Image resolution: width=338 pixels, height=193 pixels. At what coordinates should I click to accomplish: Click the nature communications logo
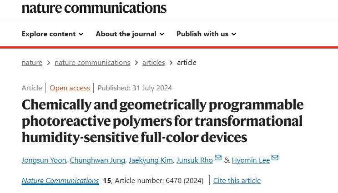coord(94,8)
